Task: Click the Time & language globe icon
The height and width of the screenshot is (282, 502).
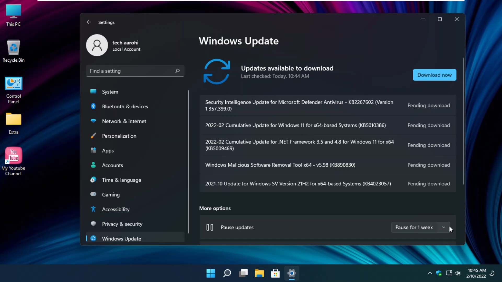Action: (93, 180)
